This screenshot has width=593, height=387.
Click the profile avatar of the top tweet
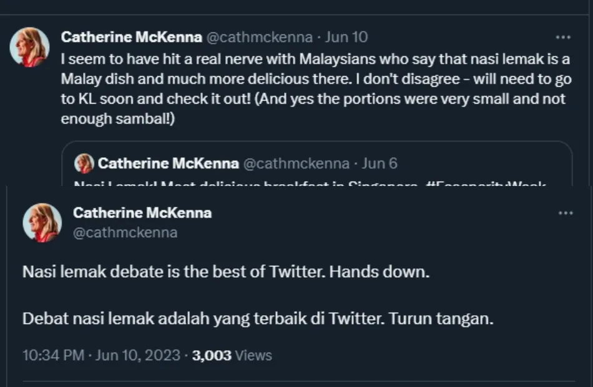(x=29, y=47)
